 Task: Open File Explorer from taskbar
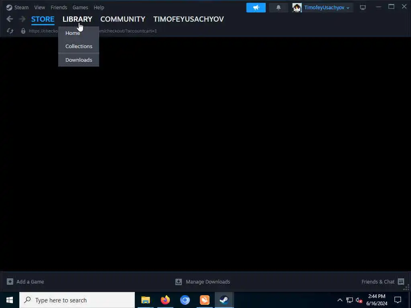[145, 300]
